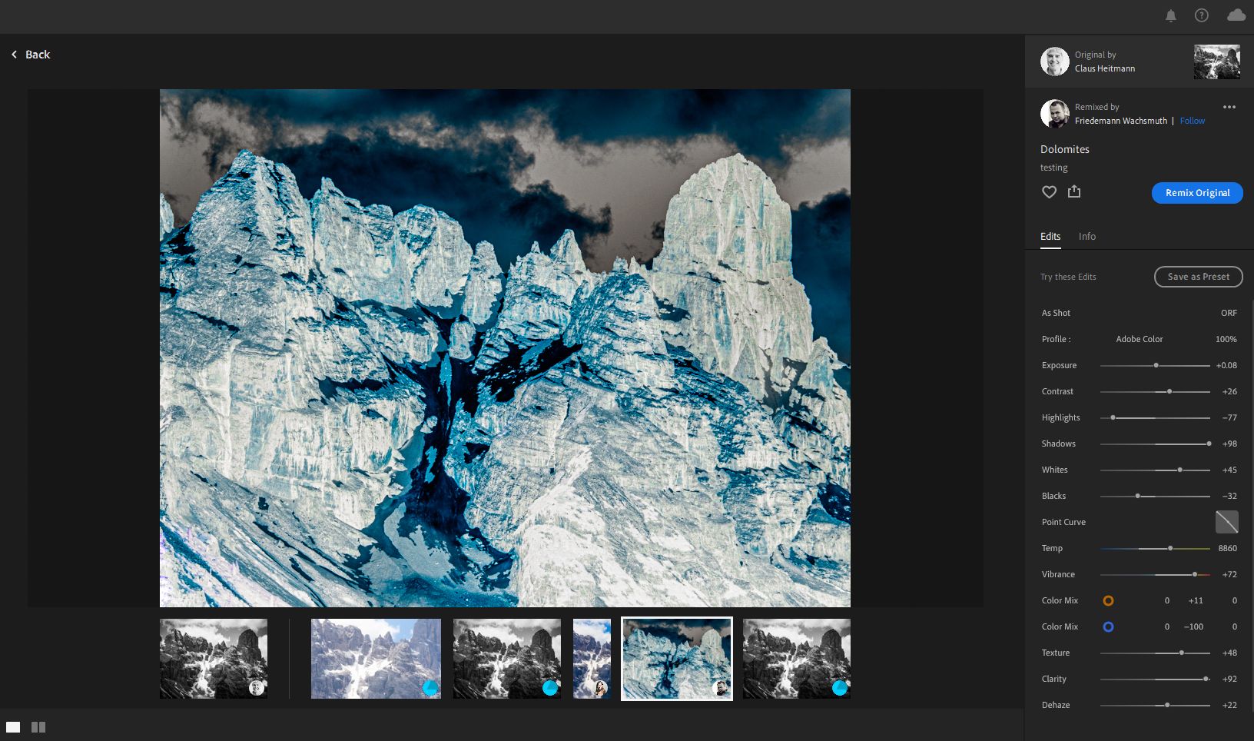
Task: Open the Point Curve editor
Action: click(x=1226, y=522)
